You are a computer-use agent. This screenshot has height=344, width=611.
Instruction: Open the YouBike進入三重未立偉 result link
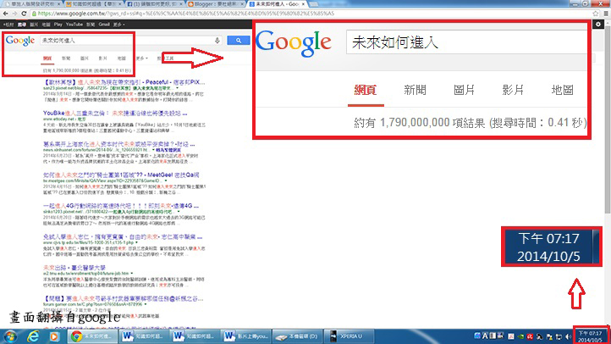tap(115, 113)
